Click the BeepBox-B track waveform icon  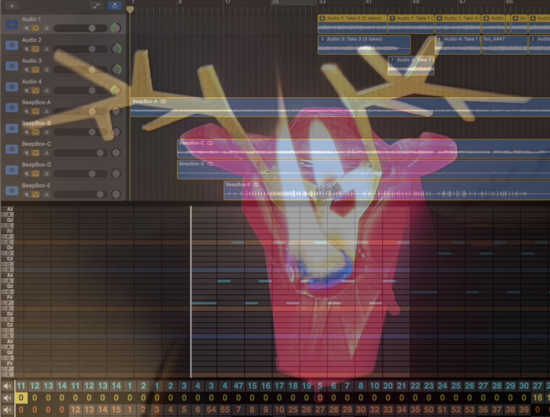[12, 128]
